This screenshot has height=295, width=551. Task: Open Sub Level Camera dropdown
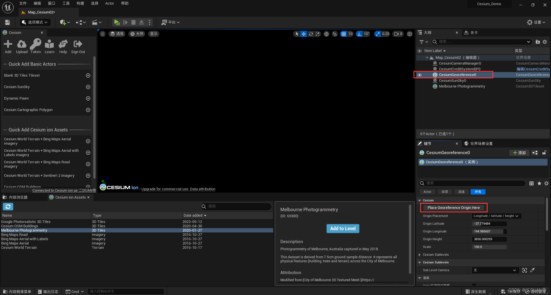point(495,270)
